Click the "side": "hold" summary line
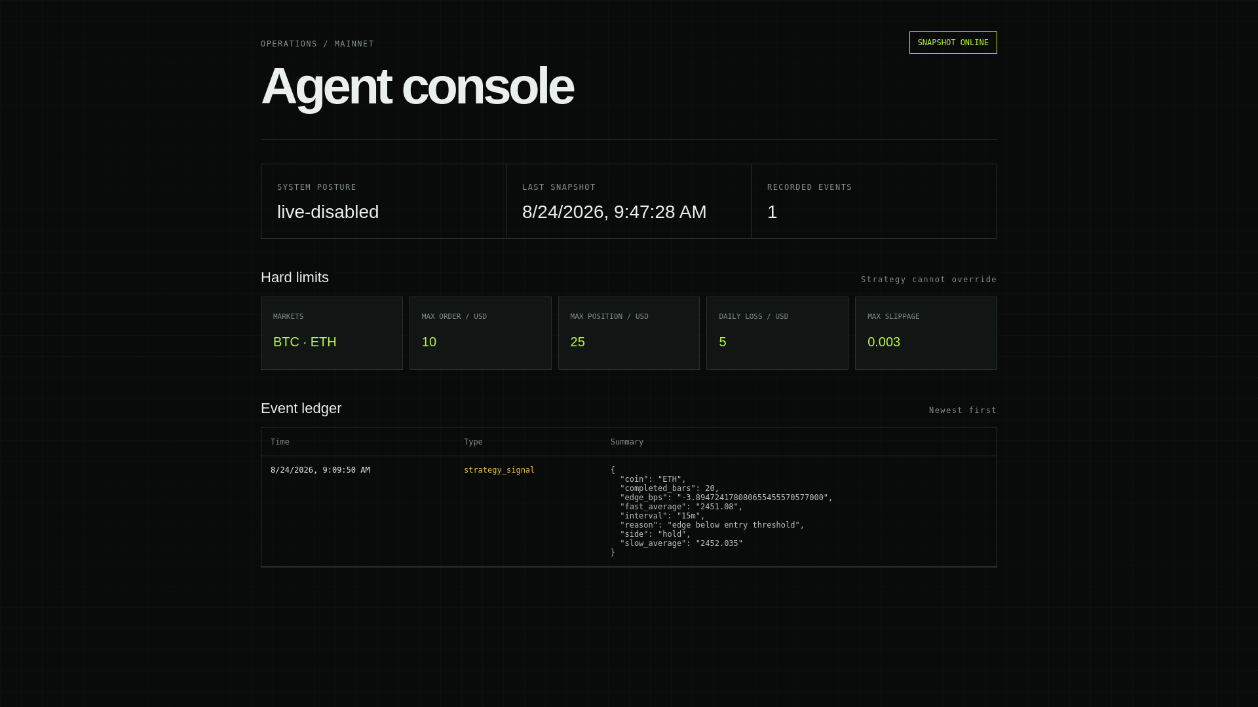 (655, 534)
